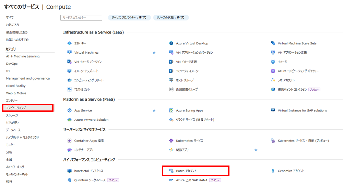Click the 復元ポイント コレクション icon

pyautogui.click(x=273, y=89)
